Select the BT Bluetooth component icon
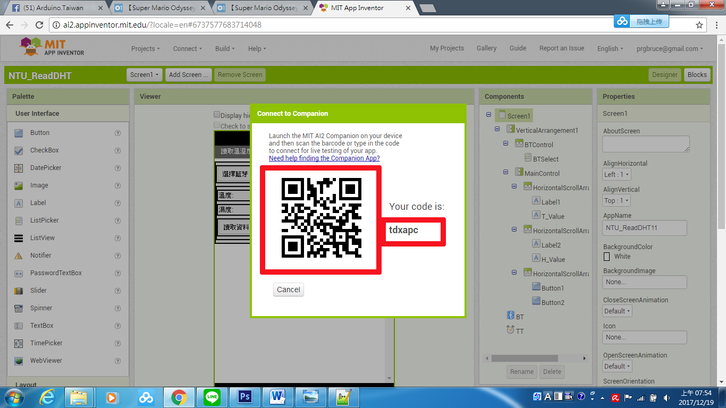 tap(511, 316)
